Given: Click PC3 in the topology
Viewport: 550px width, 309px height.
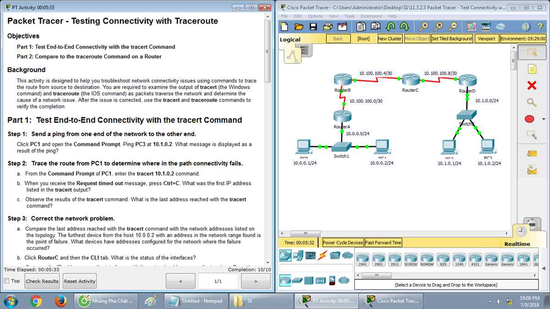Looking at the screenshot, I should 487,146.
